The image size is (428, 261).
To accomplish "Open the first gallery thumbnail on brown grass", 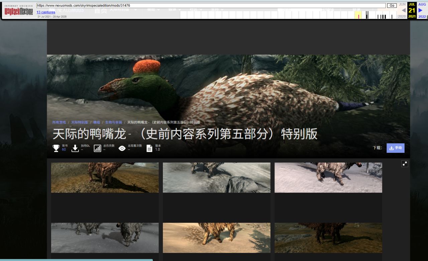I will coord(105,178).
